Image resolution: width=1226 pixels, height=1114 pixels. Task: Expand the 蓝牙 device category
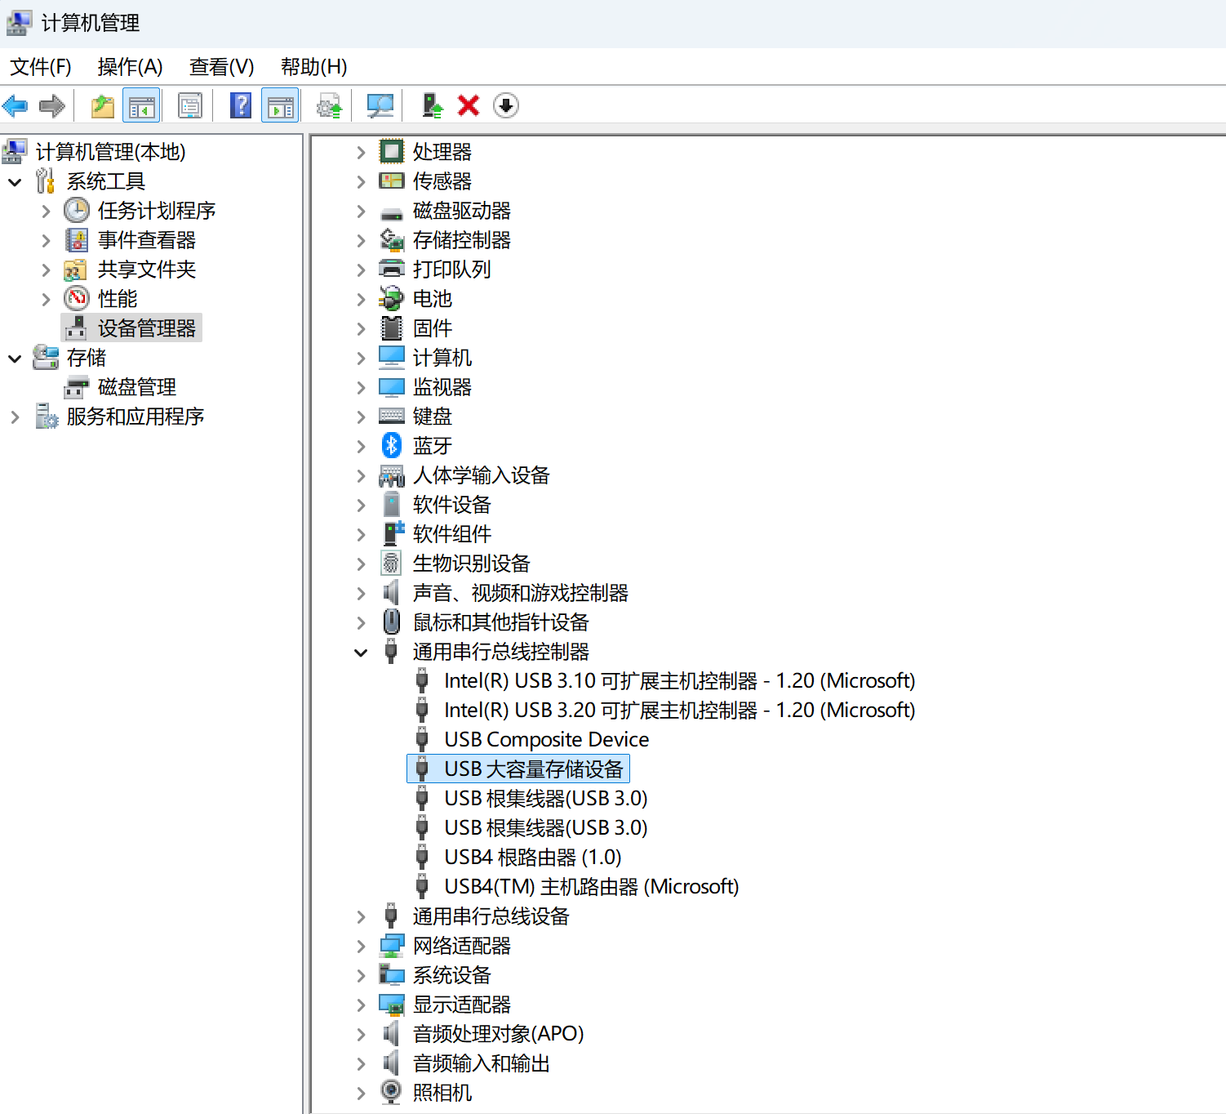click(361, 446)
